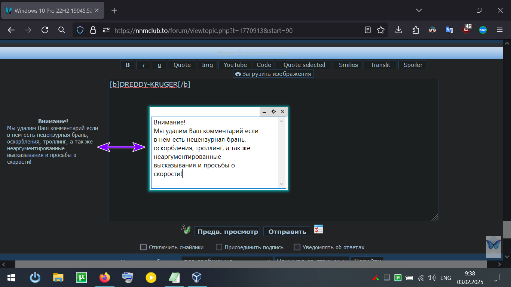Click the checklist icon next to Отправить
The image size is (511, 287).
(318, 229)
